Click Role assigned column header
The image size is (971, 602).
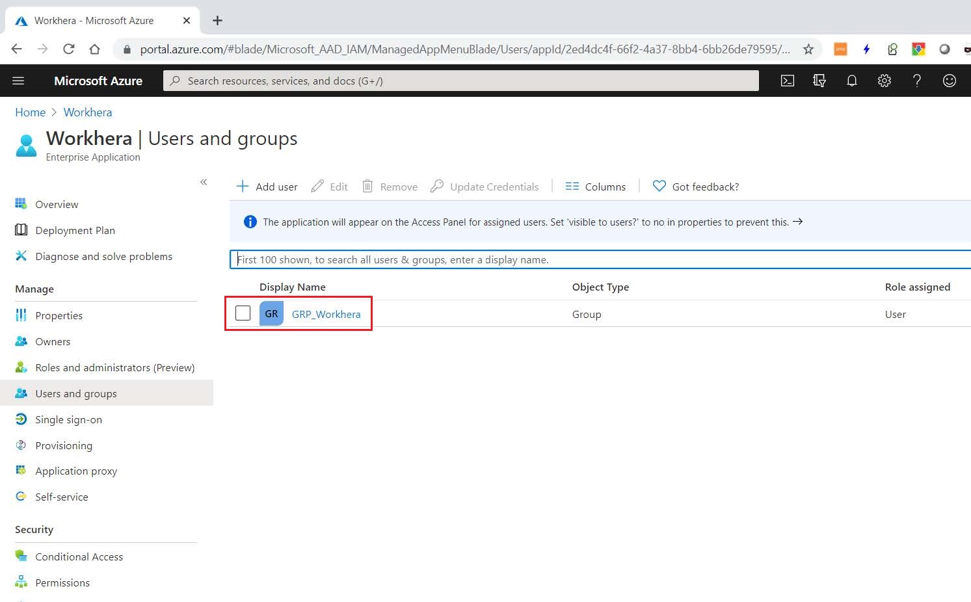point(917,287)
